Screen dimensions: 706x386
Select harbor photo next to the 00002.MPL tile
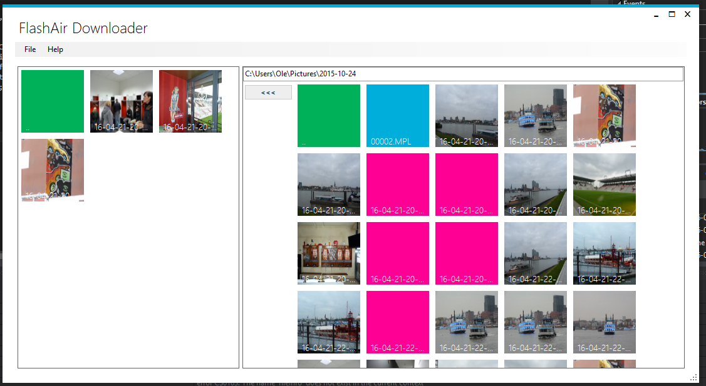(x=467, y=116)
